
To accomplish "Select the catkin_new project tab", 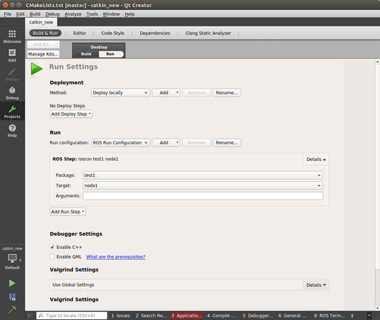I will click(41, 22).
